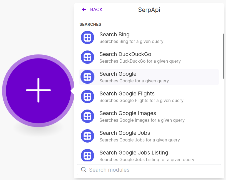Pick the Search Google Flights title
Screen dimensions: 226x180
(127, 93)
